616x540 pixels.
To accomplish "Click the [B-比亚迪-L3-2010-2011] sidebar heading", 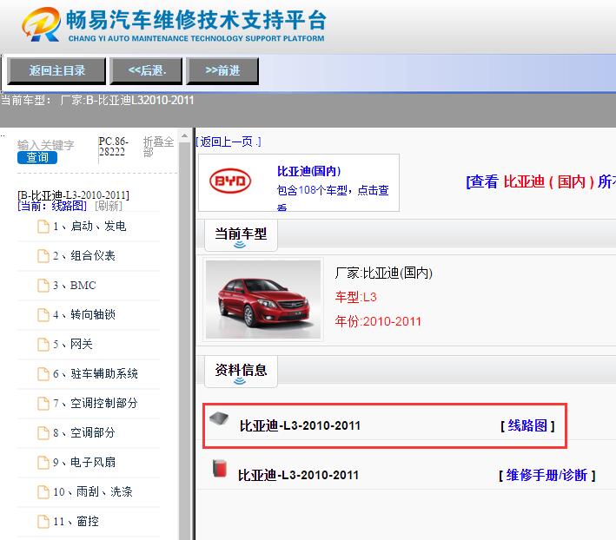I will (x=74, y=195).
